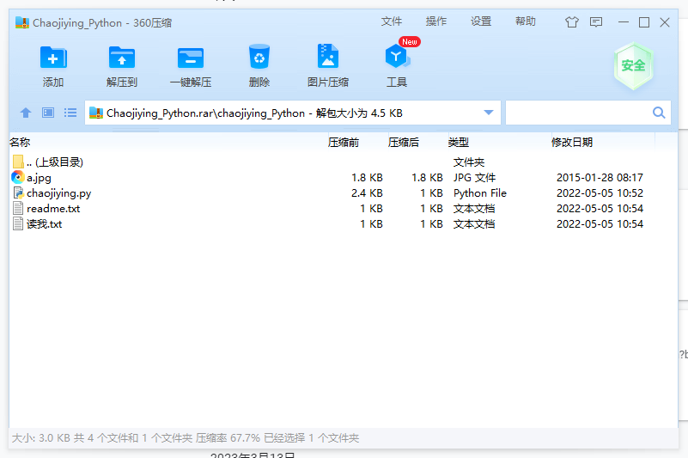
Task: Open the 操作 menu
Action: pos(436,21)
